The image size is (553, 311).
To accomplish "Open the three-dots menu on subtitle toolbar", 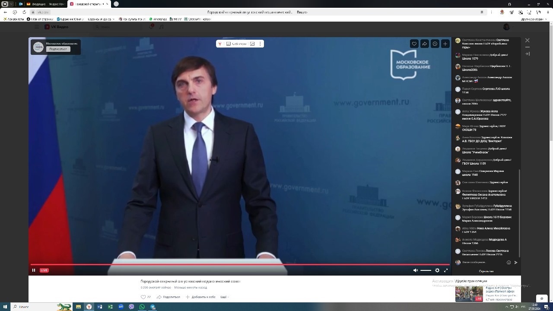I will coord(260,44).
